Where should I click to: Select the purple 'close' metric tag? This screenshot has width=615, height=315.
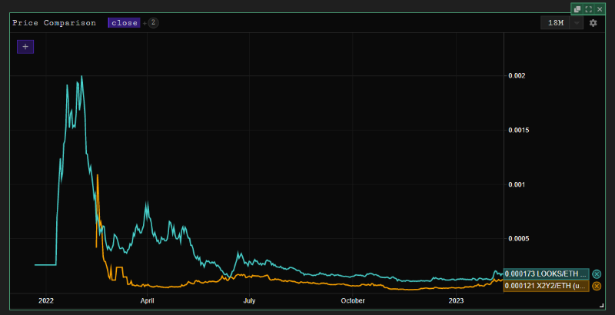click(125, 23)
